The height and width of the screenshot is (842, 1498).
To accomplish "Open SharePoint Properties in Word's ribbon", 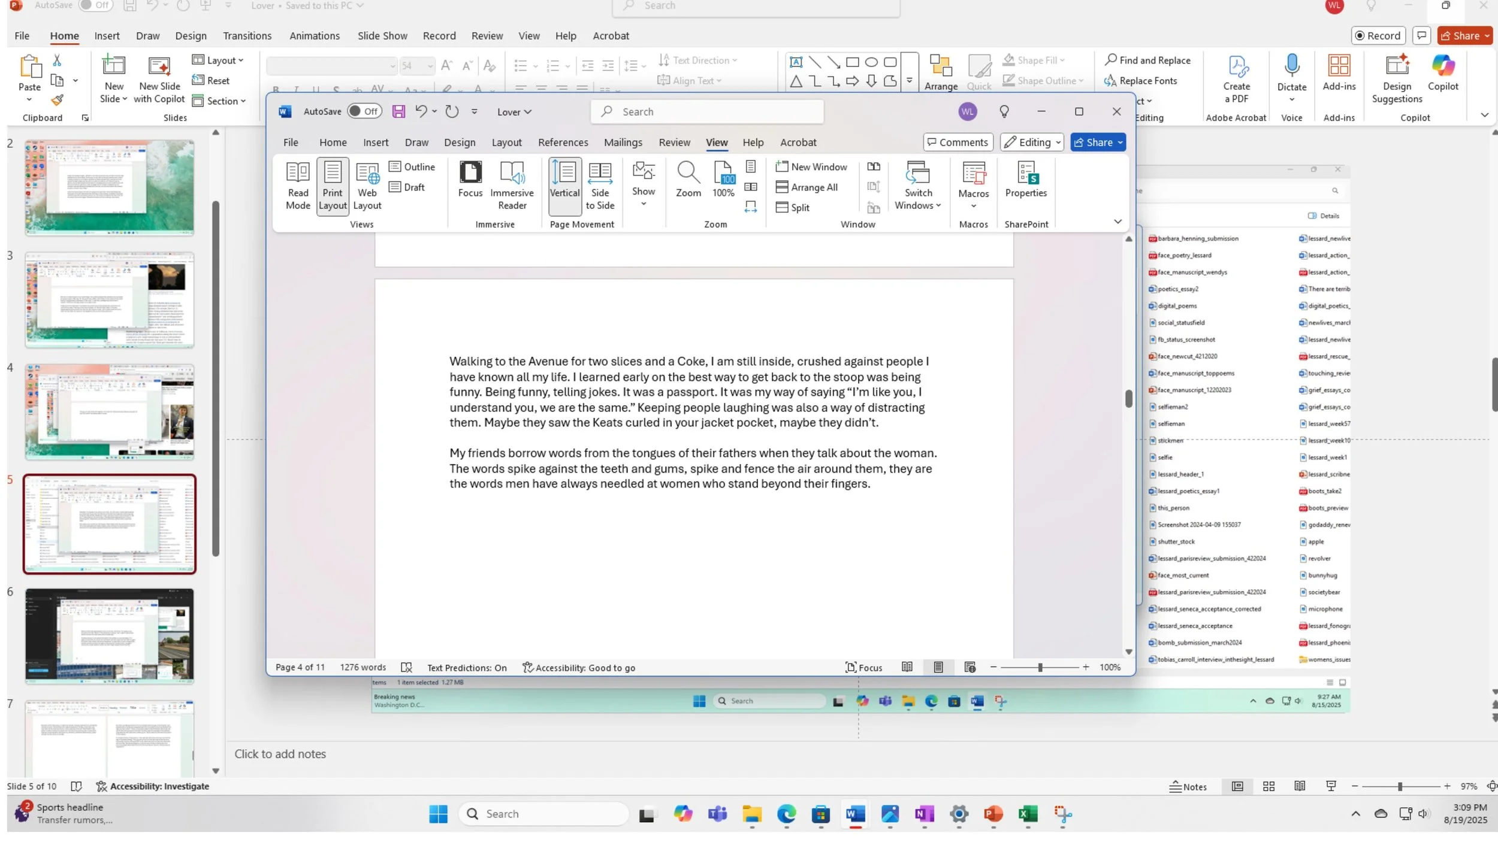I will point(1026,180).
